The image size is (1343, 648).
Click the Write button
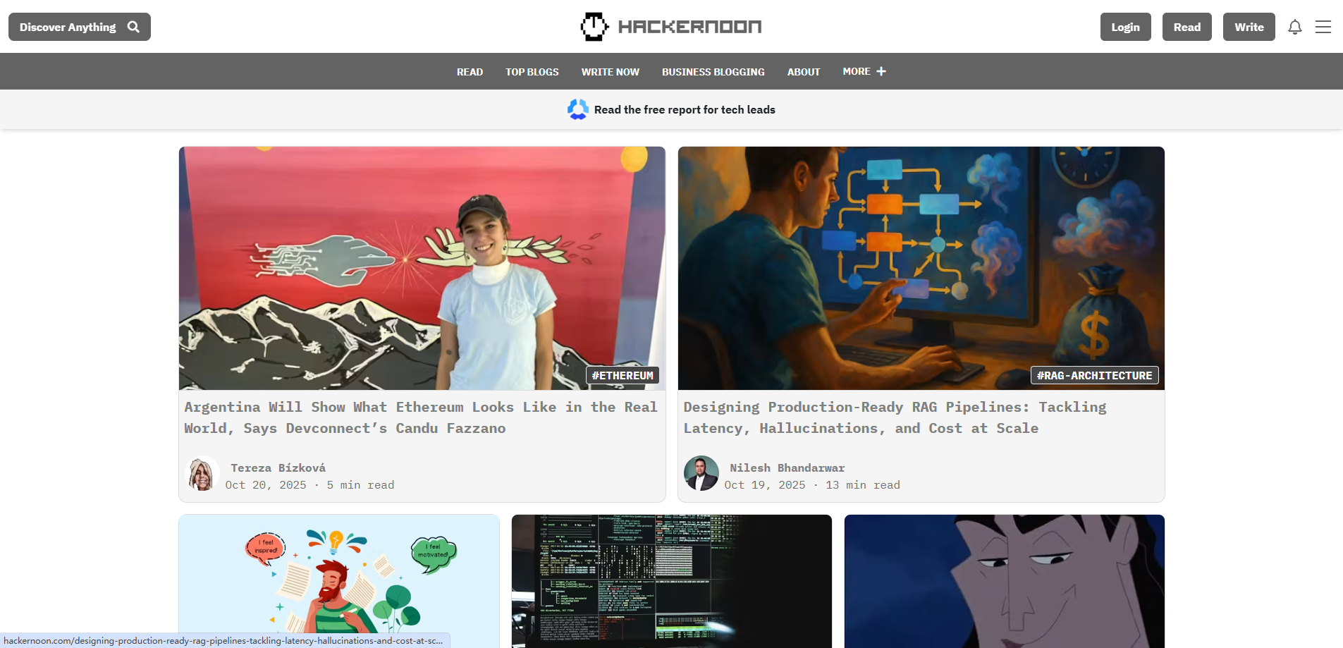(1249, 27)
